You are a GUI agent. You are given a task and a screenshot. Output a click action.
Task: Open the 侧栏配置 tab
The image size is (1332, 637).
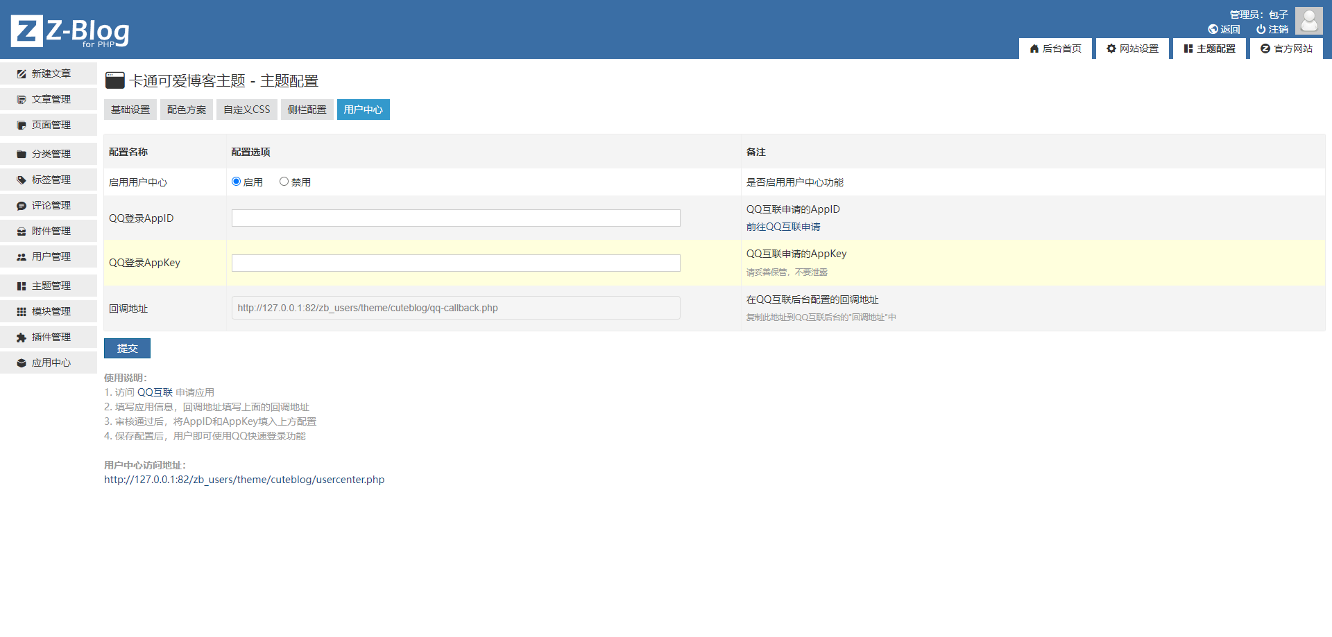click(x=307, y=110)
